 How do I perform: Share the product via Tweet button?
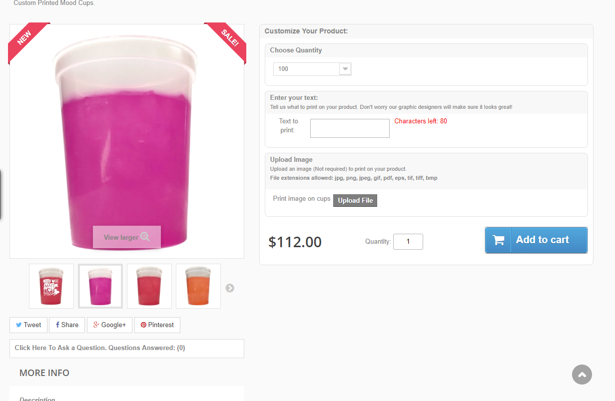pyautogui.click(x=28, y=325)
